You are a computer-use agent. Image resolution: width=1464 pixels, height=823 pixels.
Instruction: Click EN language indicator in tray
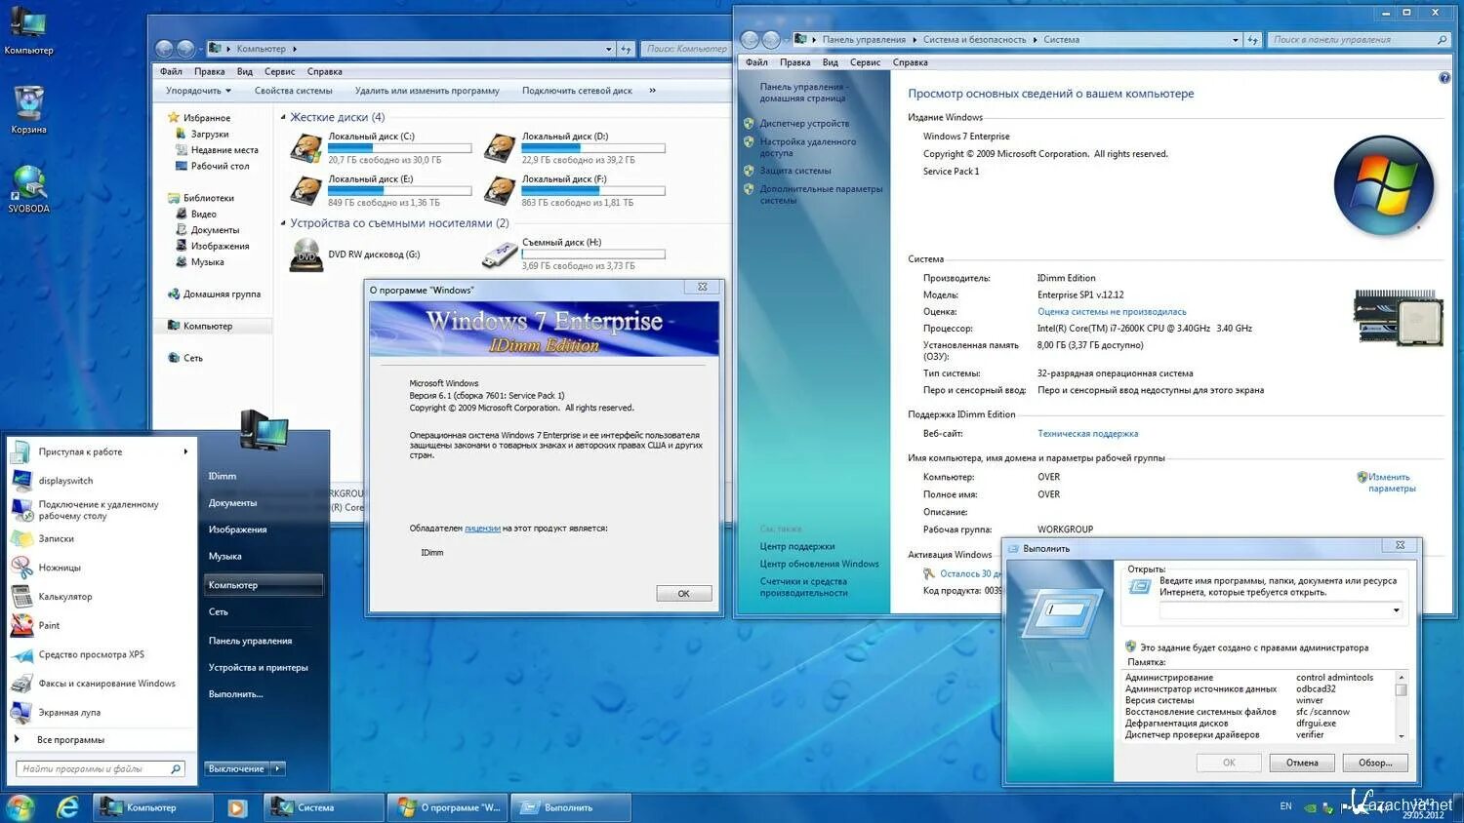coord(1285,806)
